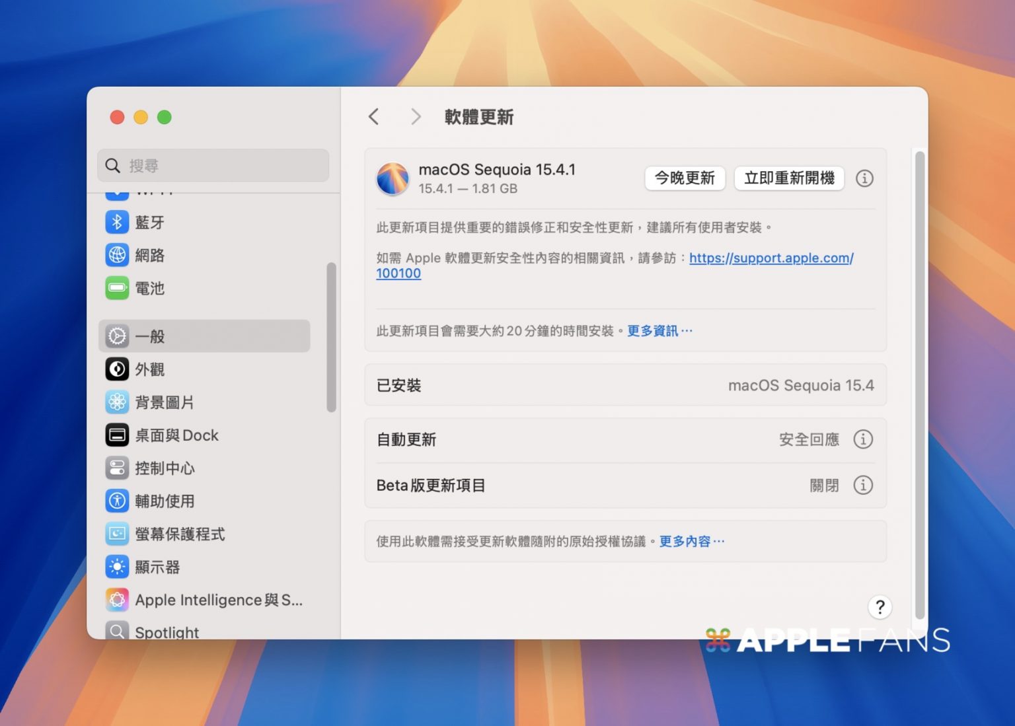
Task: Go back using the left chevron
Action: pyautogui.click(x=374, y=117)
